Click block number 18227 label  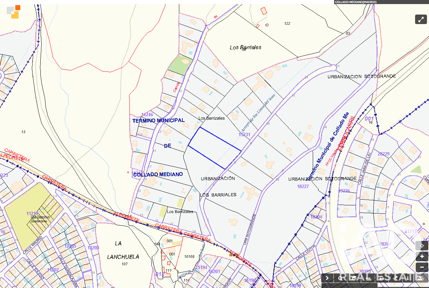(303, 186)
